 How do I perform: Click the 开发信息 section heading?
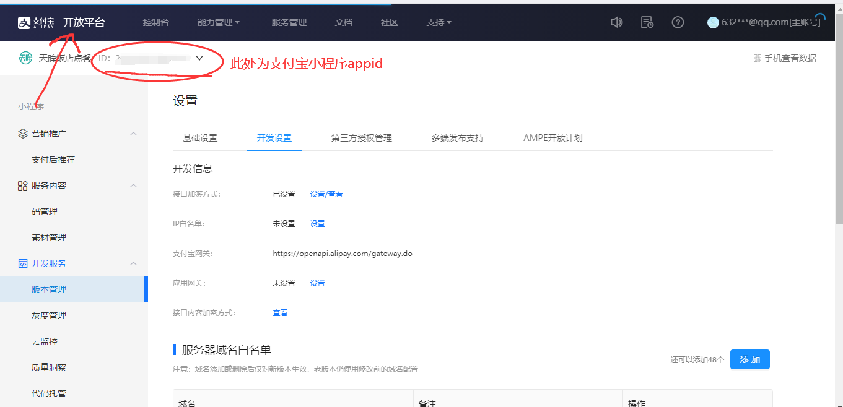click(x=193, y=168)
